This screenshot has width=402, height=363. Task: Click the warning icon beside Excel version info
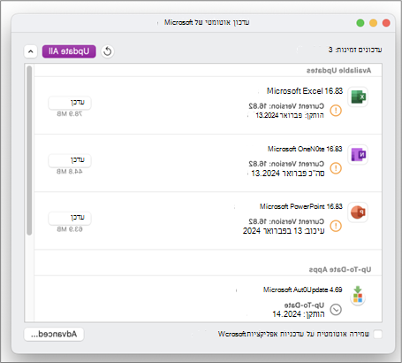coord(336,111)
